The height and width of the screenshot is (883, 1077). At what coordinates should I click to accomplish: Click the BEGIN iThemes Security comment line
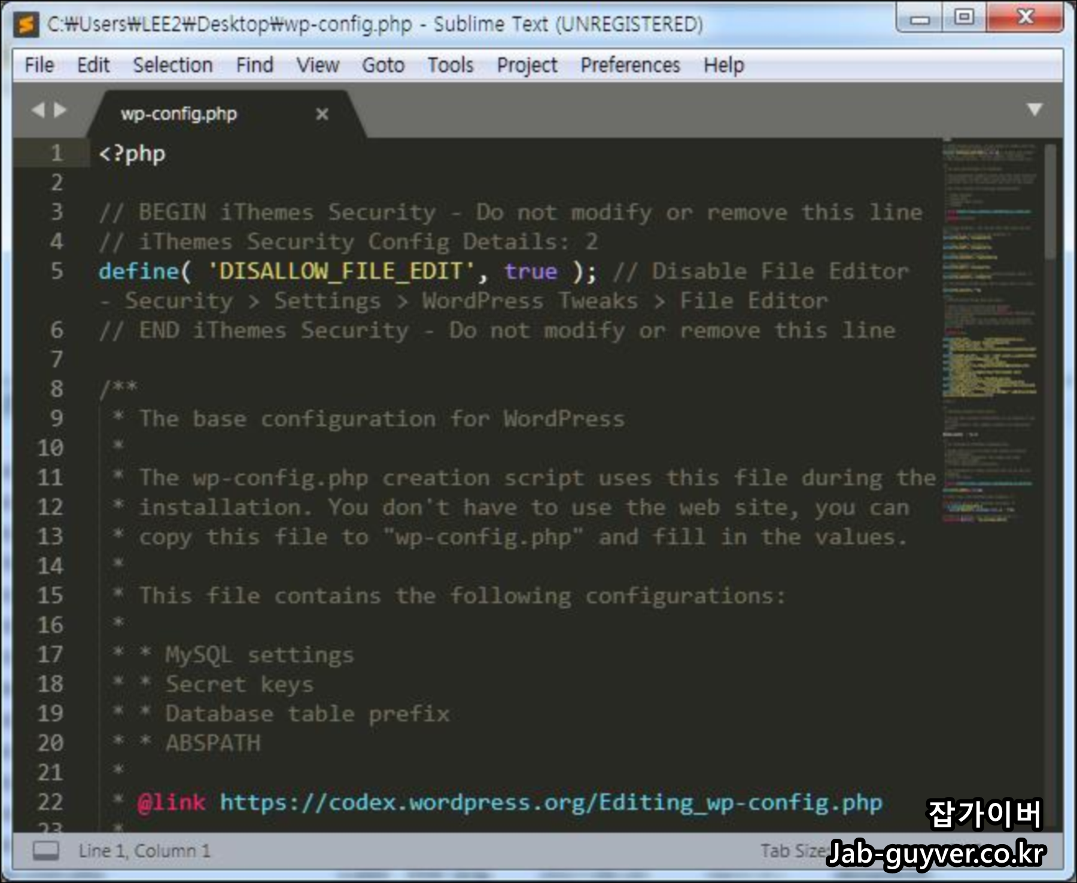click(511, 212)
